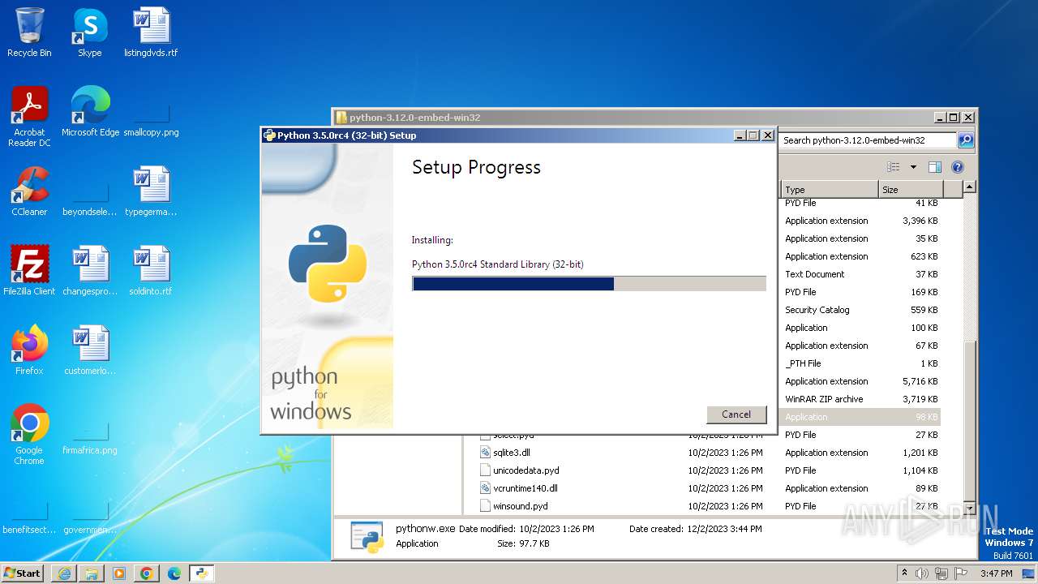The height and width of the screenshot is (584, 1038).
Task: Open Action Center flag icon
Action: click(962, 573)
